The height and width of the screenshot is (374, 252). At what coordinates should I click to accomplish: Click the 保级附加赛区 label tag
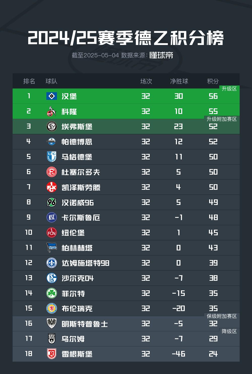(x=222, y=316)
